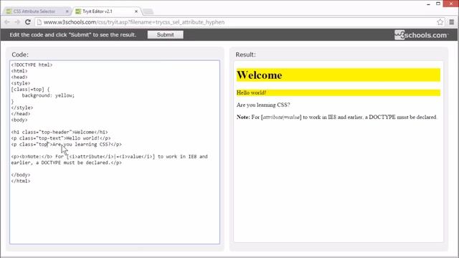The image size is (459, 258).
Task: Click the <!DOCTYPE html> code line
Action: click(32, 64)
